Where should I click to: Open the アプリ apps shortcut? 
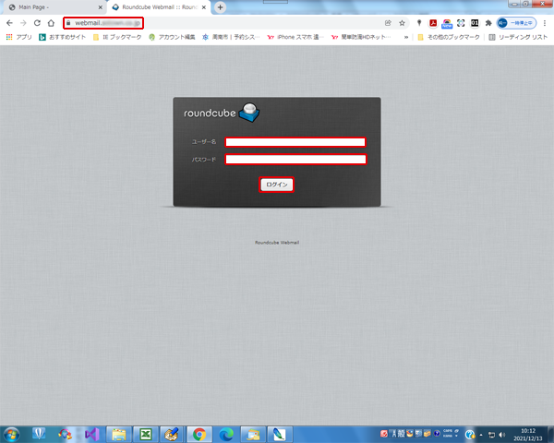(x=19, y=37)
